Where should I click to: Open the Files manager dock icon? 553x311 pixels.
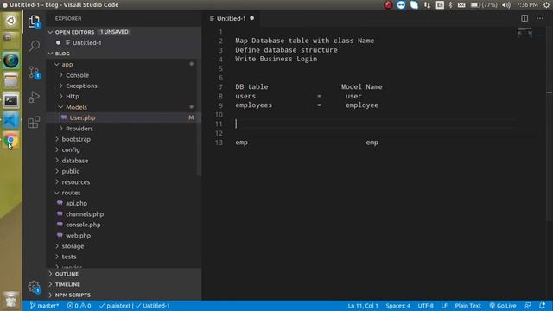click(11, 81)
